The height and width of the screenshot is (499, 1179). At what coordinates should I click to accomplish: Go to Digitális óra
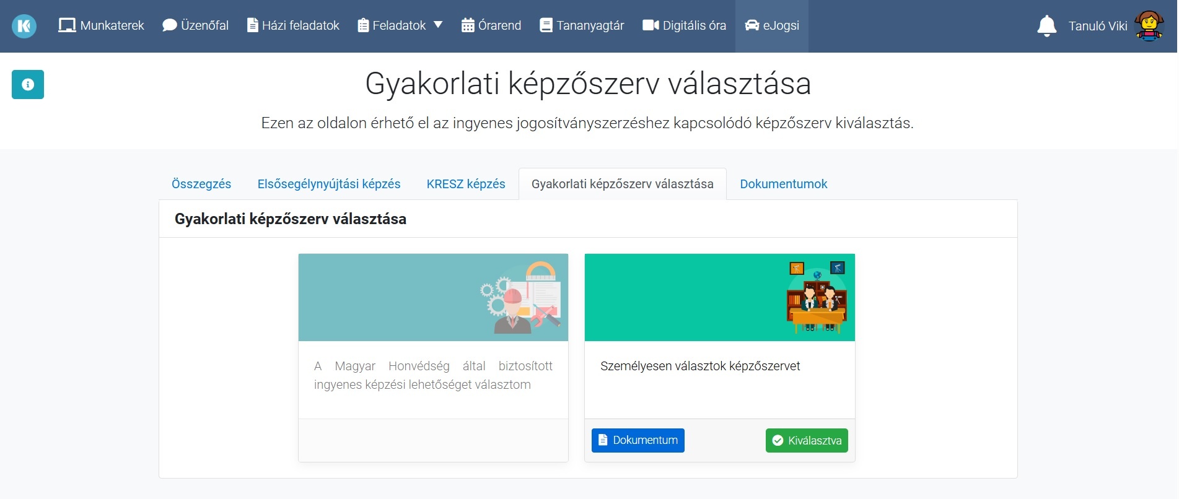tap(684, 26)
